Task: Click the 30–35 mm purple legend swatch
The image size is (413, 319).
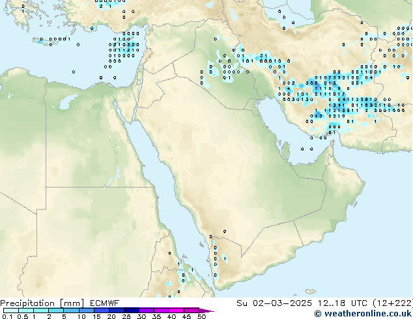Action: (147, 311)
